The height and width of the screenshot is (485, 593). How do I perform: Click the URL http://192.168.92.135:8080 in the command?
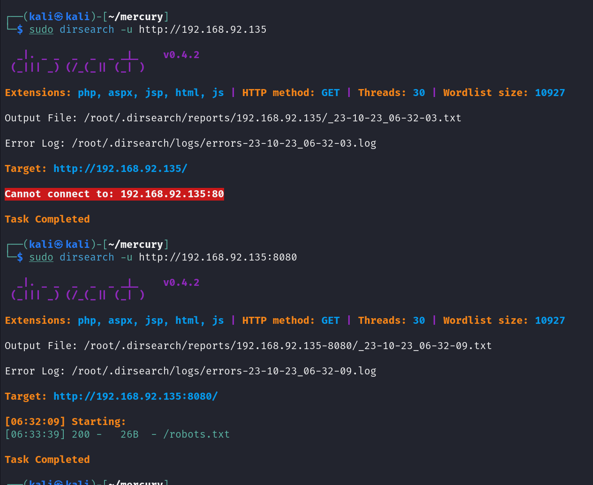click(218, 257)
